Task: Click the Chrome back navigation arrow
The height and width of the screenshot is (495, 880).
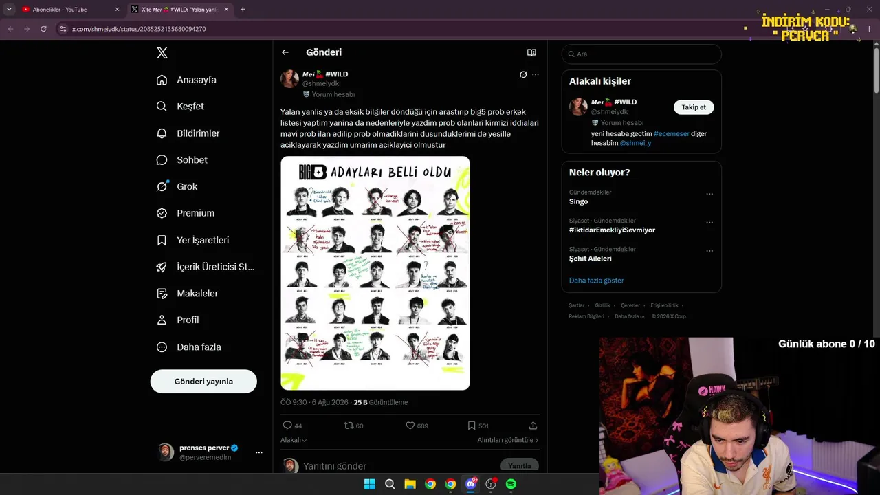Action: tap(10, 29)
